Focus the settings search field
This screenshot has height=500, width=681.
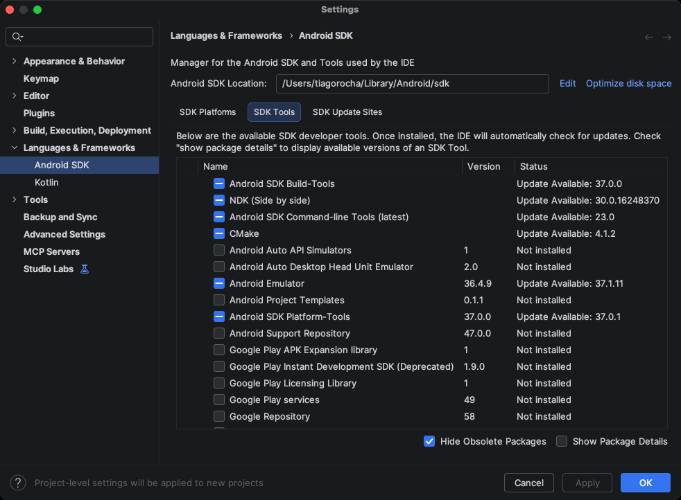click(80, 37)
